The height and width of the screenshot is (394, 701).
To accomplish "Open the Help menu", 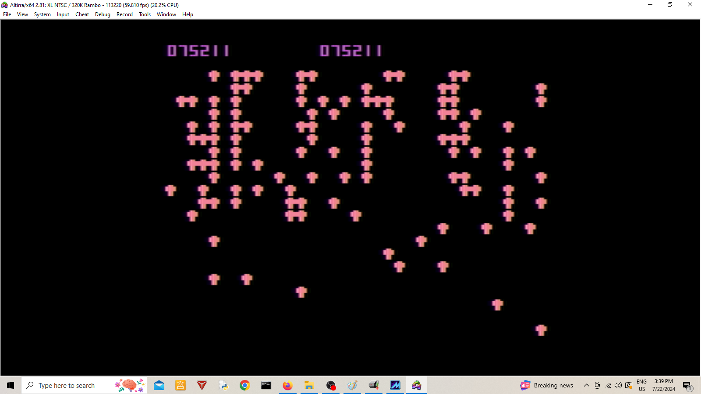I will tap(188, 14).
